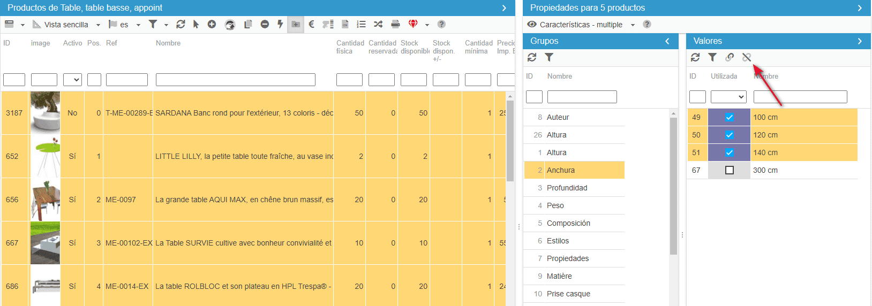This screenshot has width=872, height=306.
Task: Click the add product plus icon
Action: 212,24
